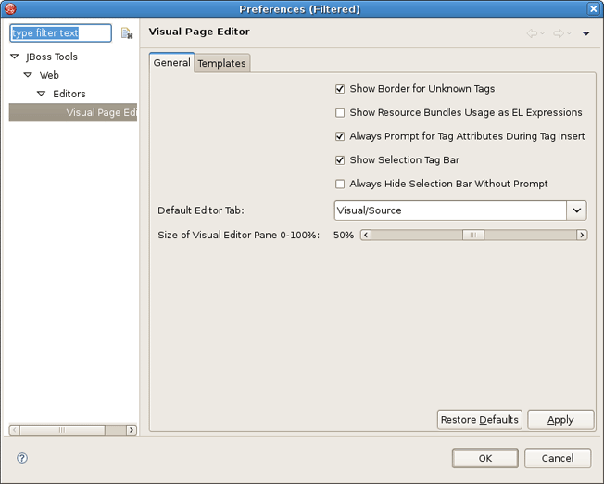Click the slider's right arrow button

pyautogui.click(x=582, y=236)
